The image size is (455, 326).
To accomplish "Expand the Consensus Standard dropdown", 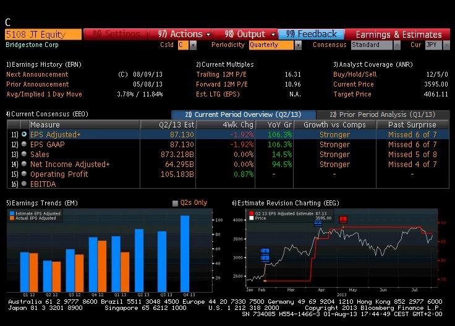I will tap(397, 45).
